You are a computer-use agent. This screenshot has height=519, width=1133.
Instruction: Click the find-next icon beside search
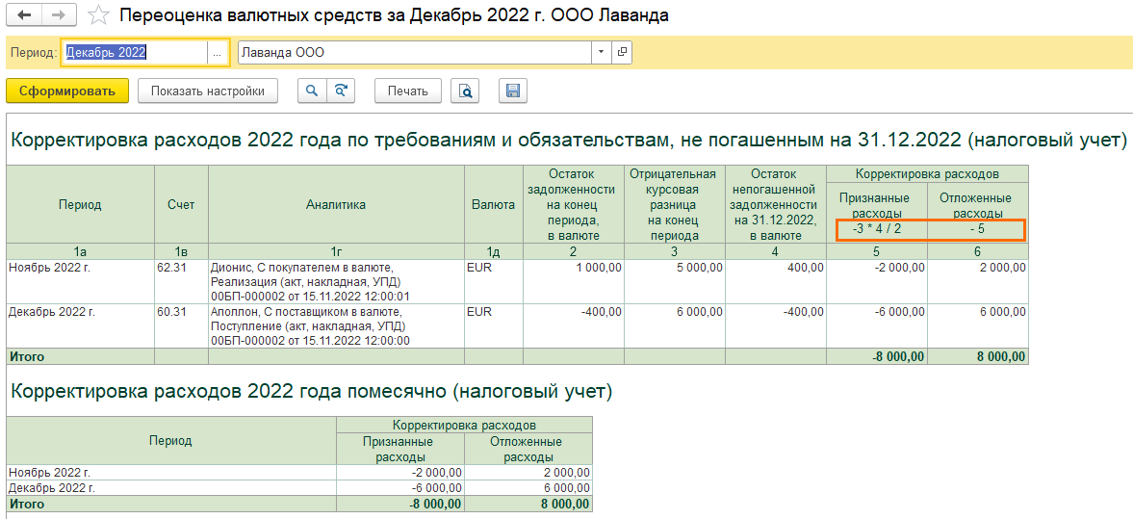pos(342,91)
